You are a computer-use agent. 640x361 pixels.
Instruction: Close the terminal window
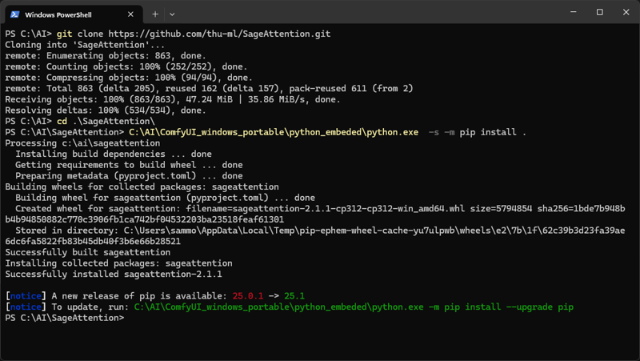pyautogui.click(x=626, y=12)
